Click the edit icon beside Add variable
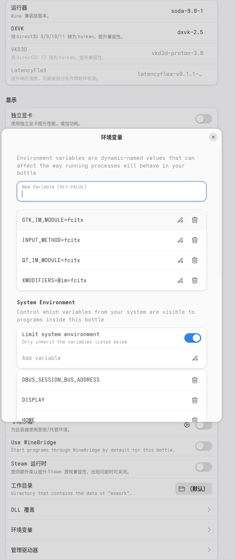 195,358
